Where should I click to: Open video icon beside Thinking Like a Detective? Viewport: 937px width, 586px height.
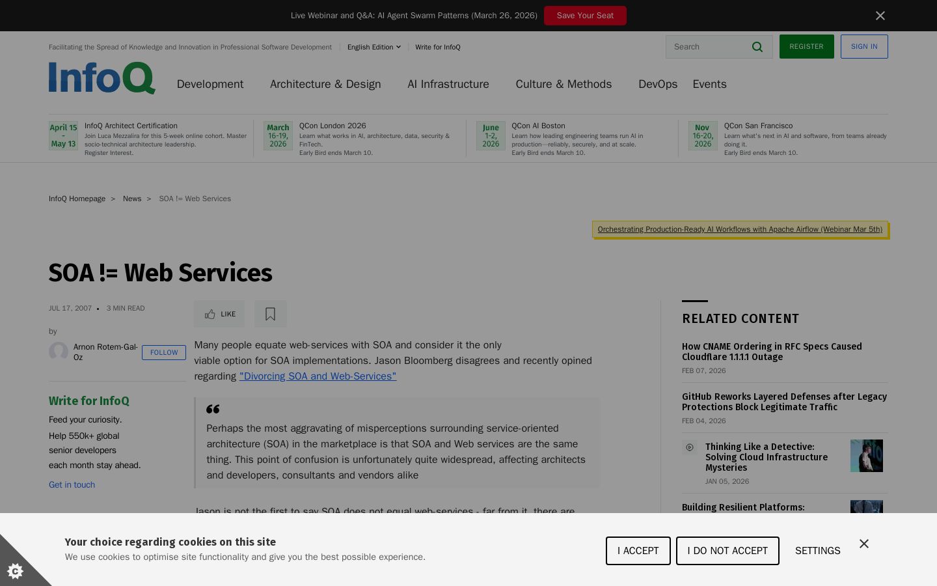[x=690, y=447]
